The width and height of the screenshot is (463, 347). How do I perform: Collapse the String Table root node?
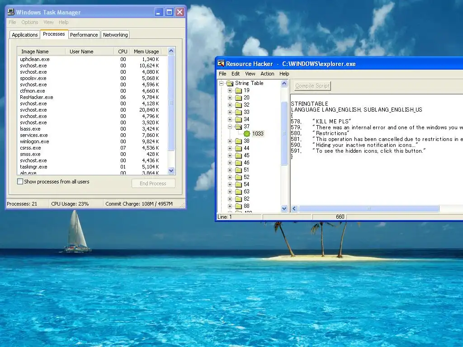221,83
